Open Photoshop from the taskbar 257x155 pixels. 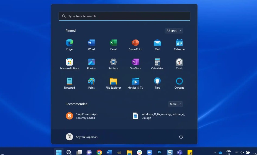pyautogui.click(x=160, y=152)
